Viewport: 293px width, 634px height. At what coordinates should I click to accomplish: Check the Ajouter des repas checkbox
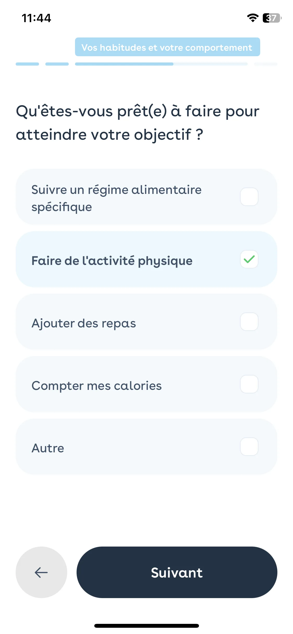[x=249, y=322]
